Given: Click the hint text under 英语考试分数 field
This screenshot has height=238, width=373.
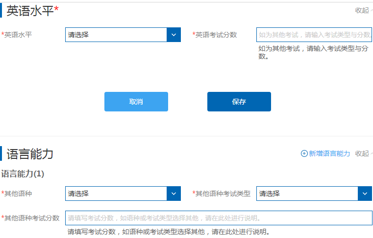Looking at the screenshot, I should [x=313, y=52].
